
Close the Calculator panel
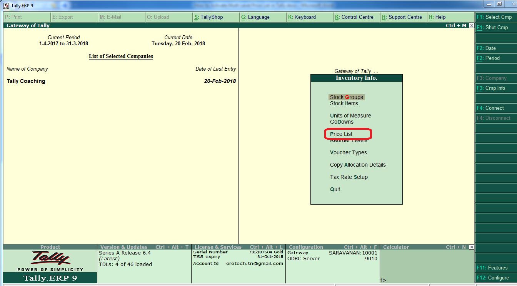(472, 247)
